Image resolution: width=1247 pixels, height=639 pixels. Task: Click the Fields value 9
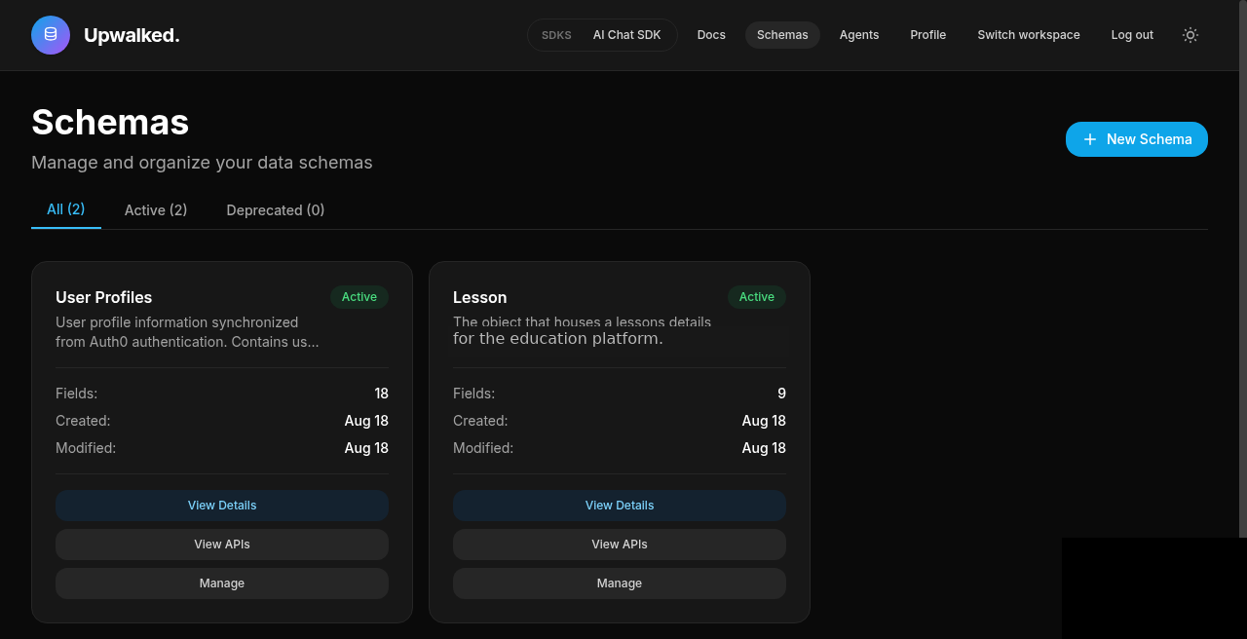coord(781,394)
